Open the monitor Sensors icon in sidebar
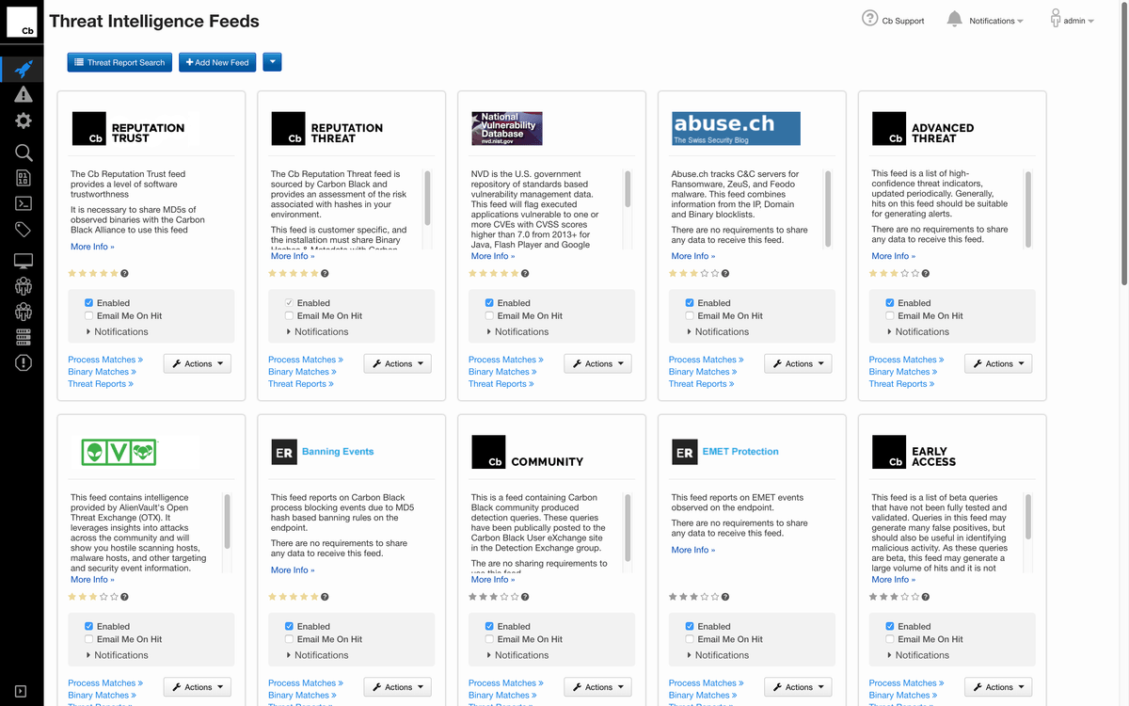The height and width of the screenshot is (706, 1129). tap(24, 261)
